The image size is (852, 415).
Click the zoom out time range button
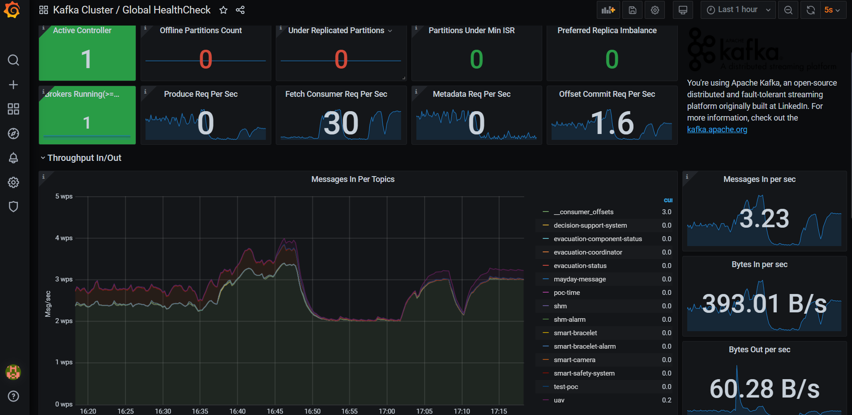(788, 10)
